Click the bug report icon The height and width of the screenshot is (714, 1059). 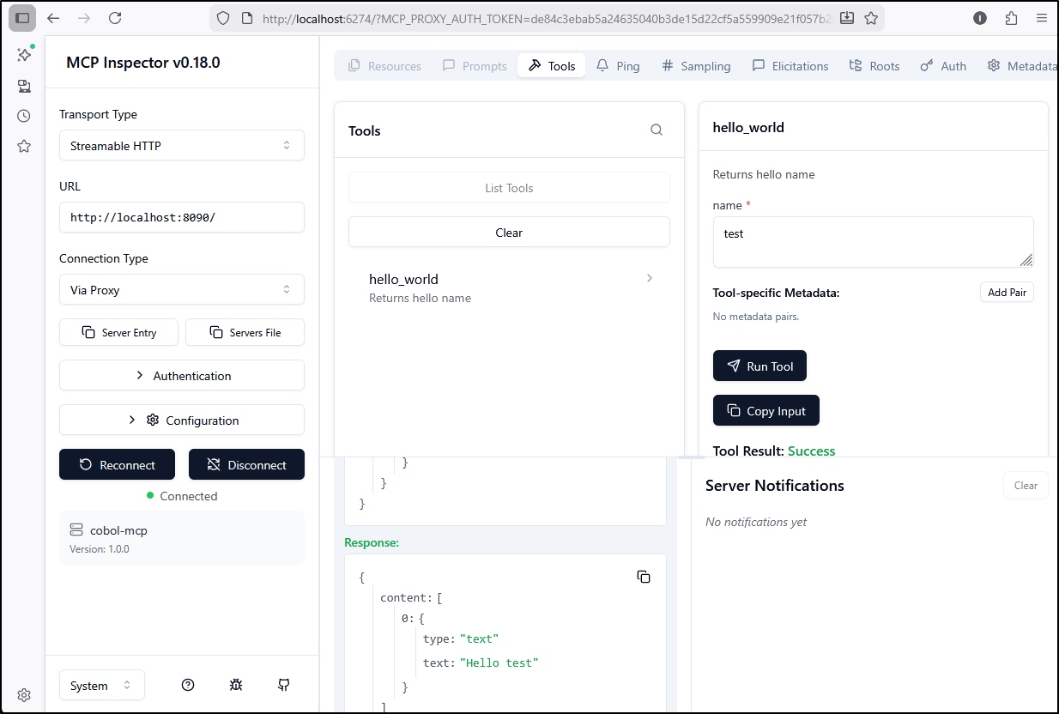[236, 685]
